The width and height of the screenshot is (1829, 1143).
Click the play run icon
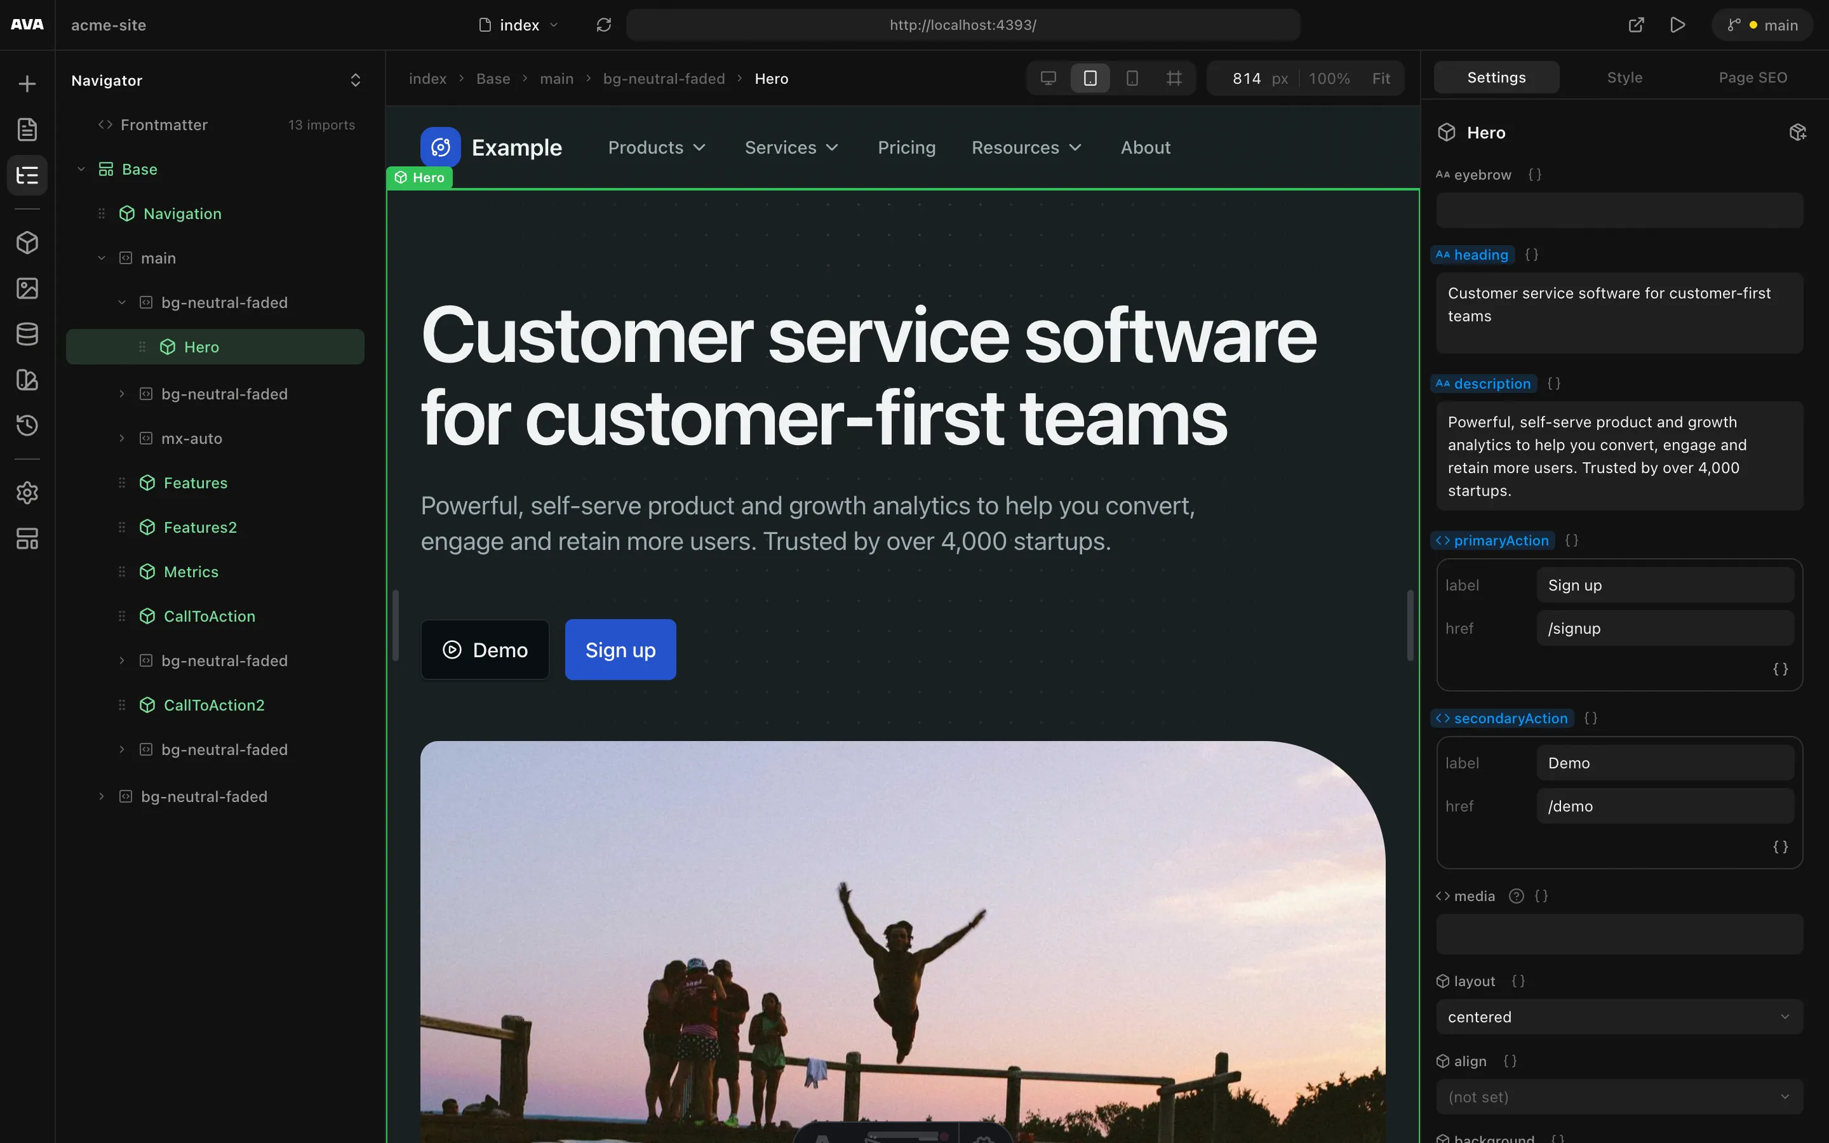point(1677,25)
